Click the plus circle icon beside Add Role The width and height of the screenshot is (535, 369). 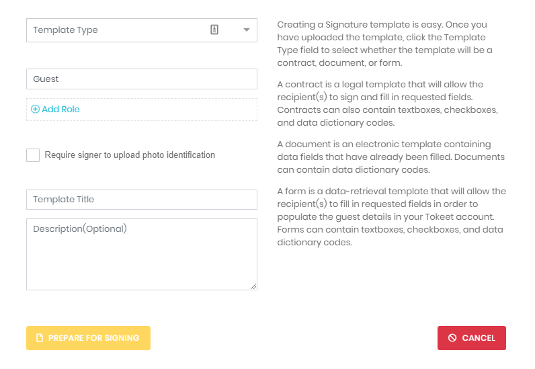[35, 110]
